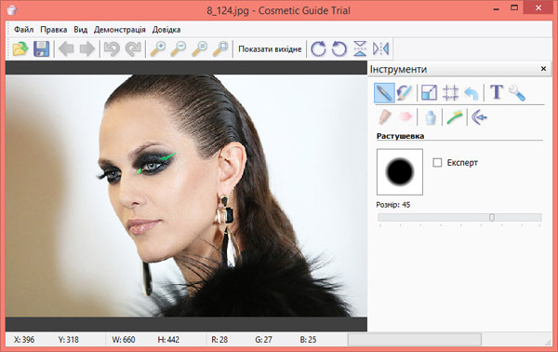The height and width of the screenshot is (352, 558).
Task: Minimize the Cosmetic Guide window
Action: [x=497, y=9]
